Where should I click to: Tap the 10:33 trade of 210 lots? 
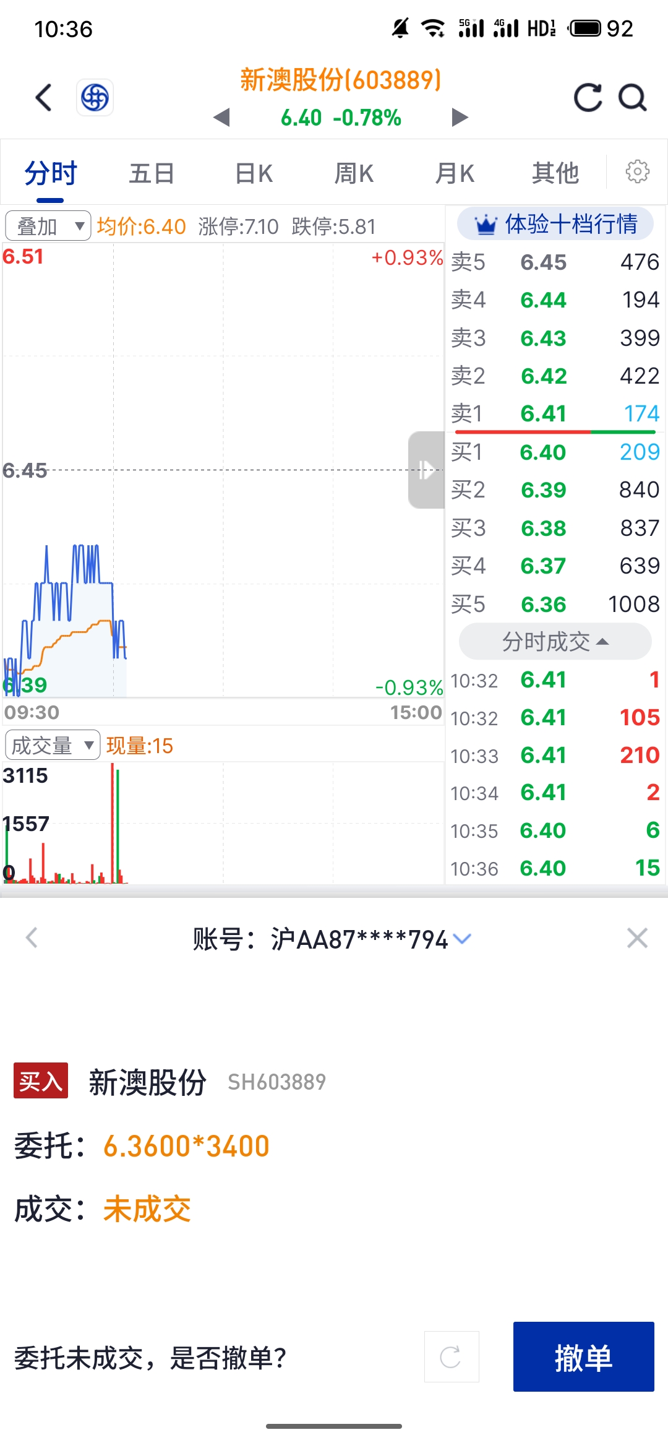click(x=555, y=756)
